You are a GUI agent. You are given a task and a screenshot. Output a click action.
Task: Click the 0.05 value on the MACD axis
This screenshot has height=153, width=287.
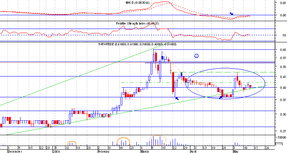[x=283, y=3]
